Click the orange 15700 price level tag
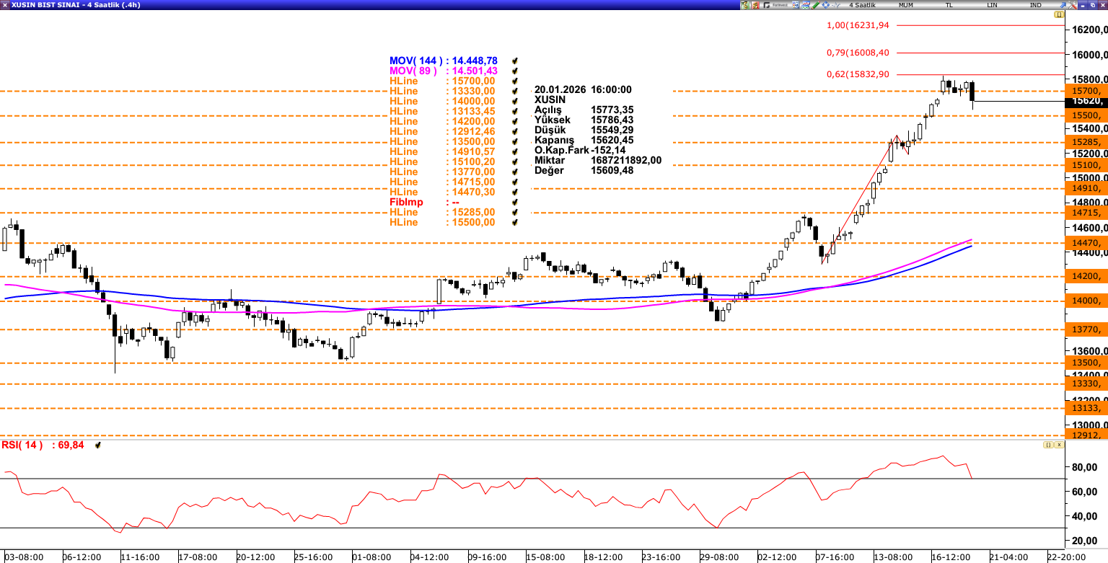 point(1086,91)
